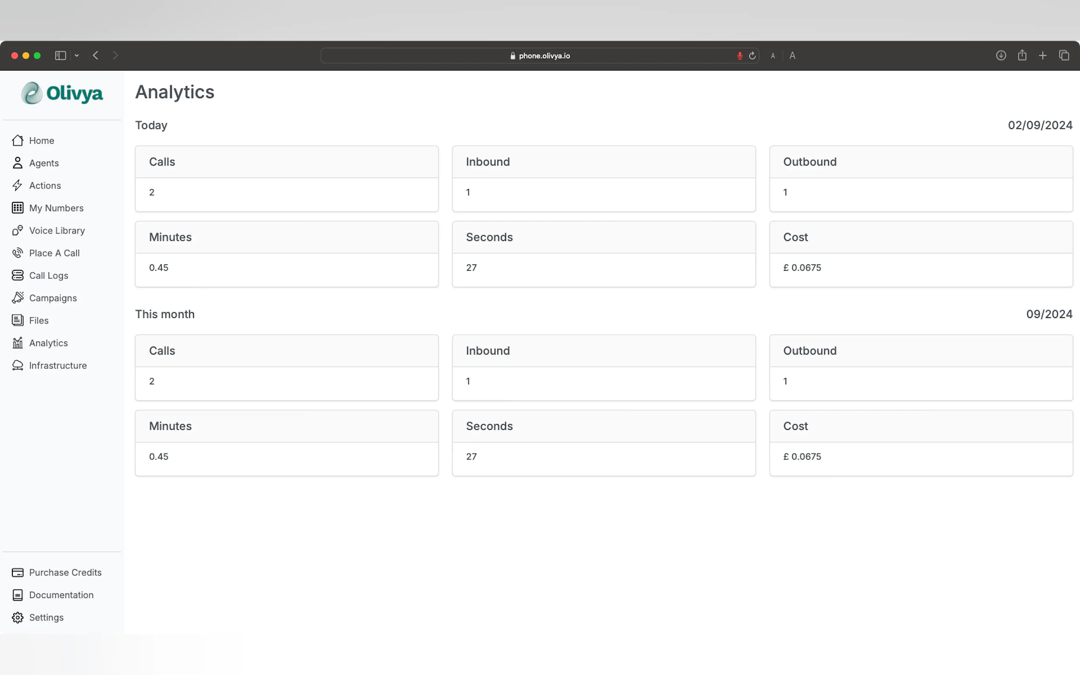Click the Actions lightning bolt icon
The image size is (1080, 675).
17,185
